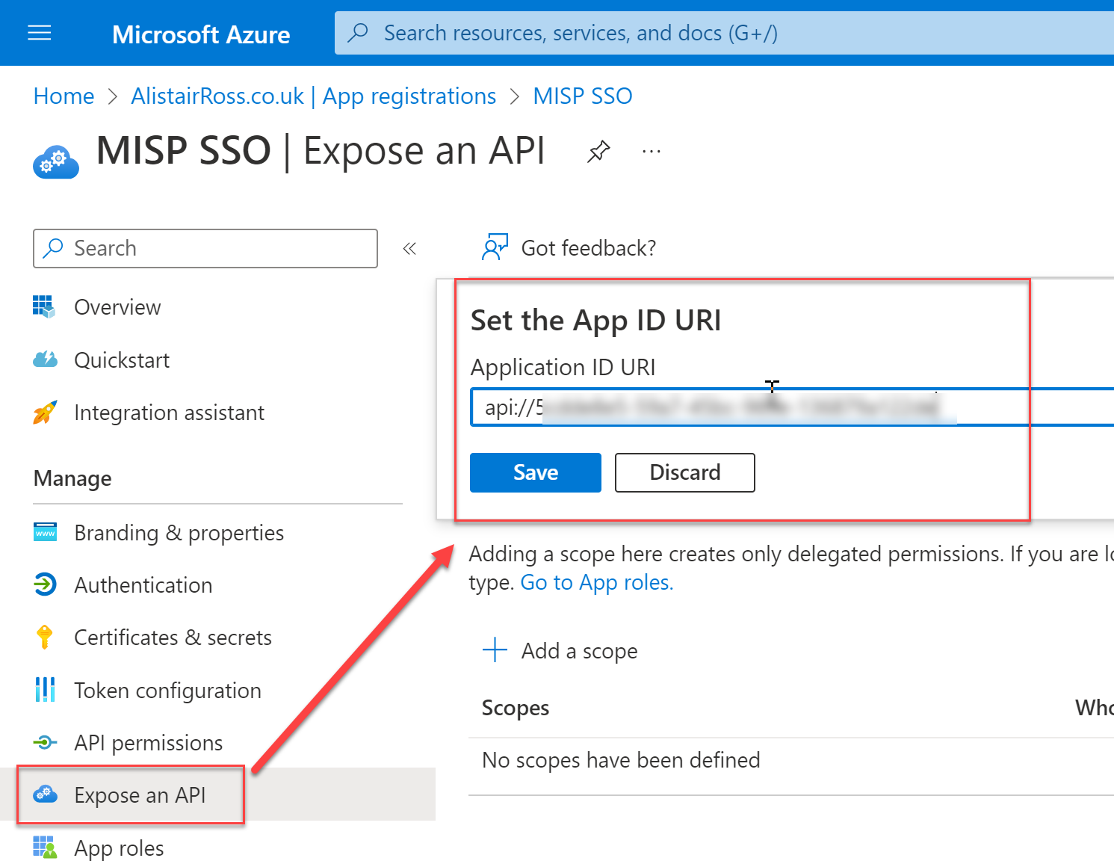Go to Home breadcrumb
This screenshot has height=861, width=1114.
(x=64, y=96)
